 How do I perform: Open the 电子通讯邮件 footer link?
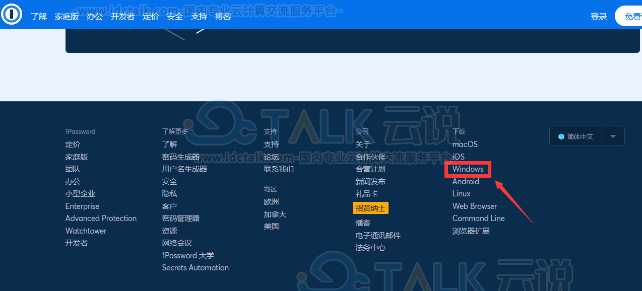(x=378, y=235)
